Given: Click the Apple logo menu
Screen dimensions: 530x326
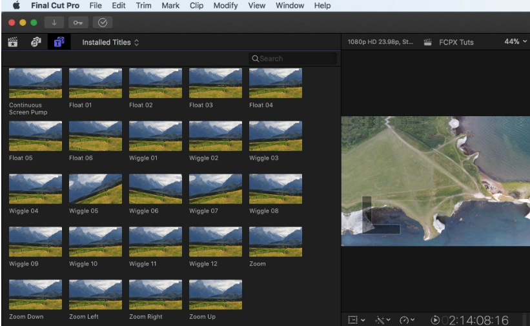Looking at the screenshot, I should [16, 6].
